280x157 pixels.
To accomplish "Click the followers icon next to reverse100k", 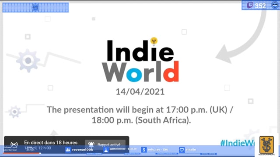I will [x=68, y=150].
